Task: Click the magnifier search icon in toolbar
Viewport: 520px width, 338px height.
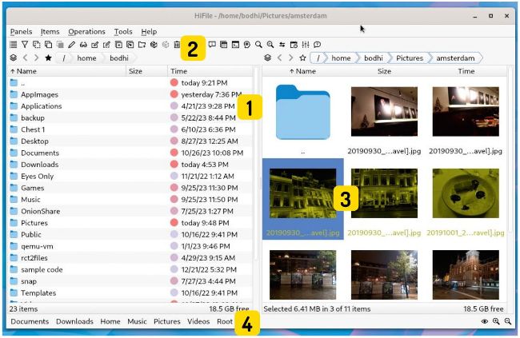Action: coord(258,45)
